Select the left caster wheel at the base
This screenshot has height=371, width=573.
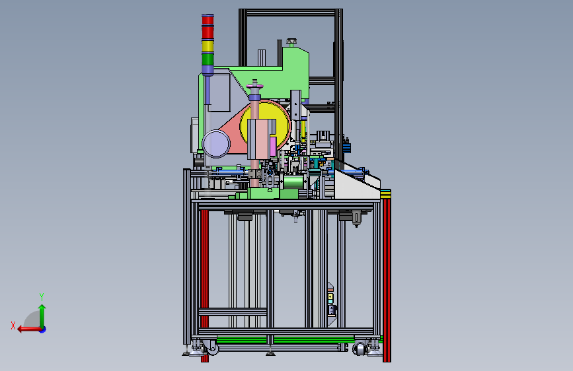click(212, 348)
